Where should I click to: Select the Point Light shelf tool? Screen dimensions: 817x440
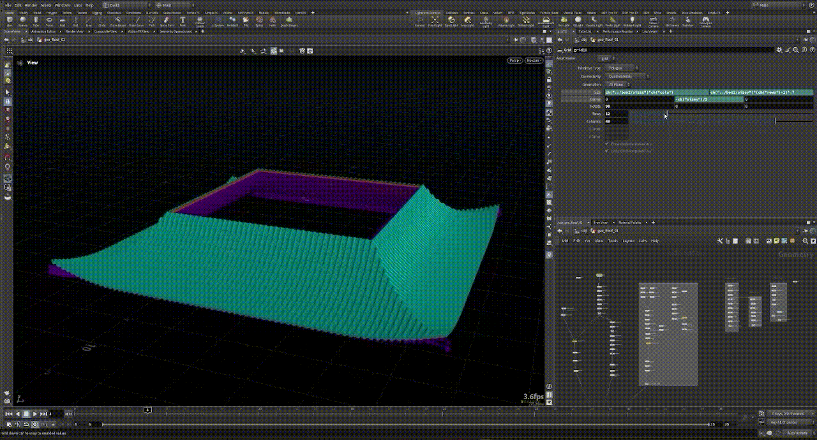click(x=435, y=20)
